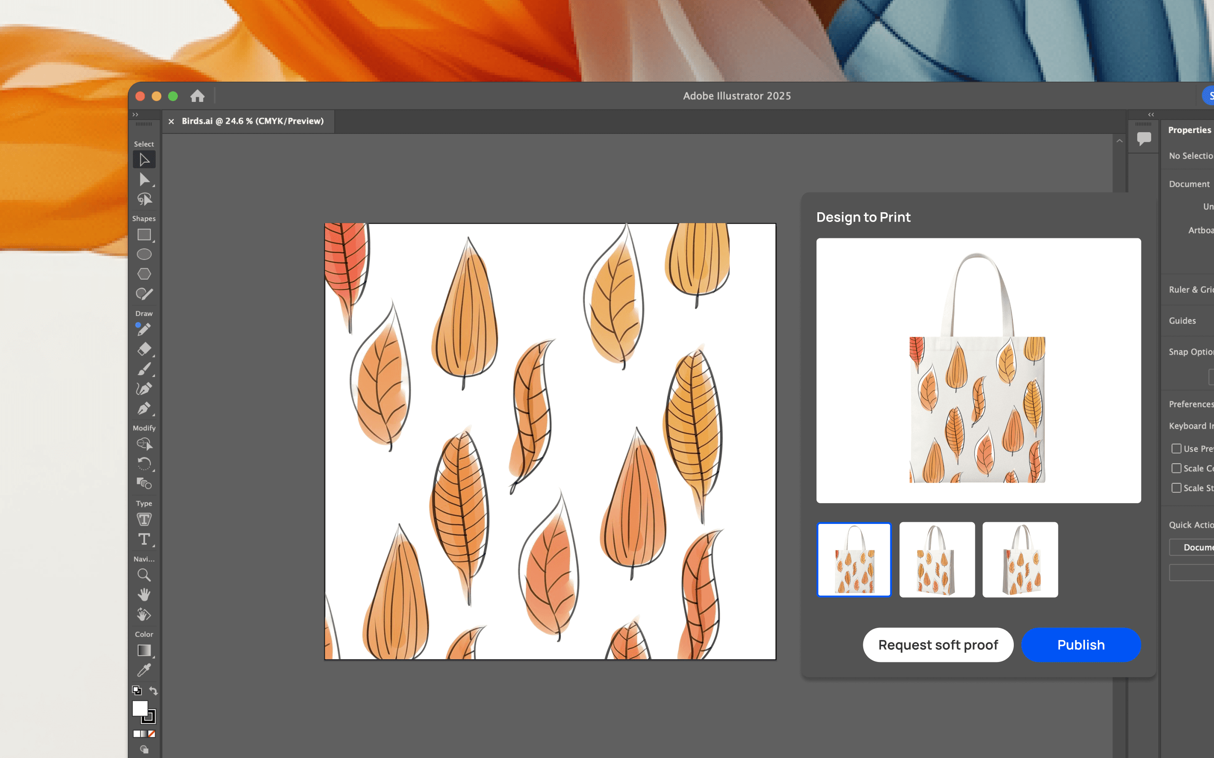Select the Hand tool

point(144,595)
